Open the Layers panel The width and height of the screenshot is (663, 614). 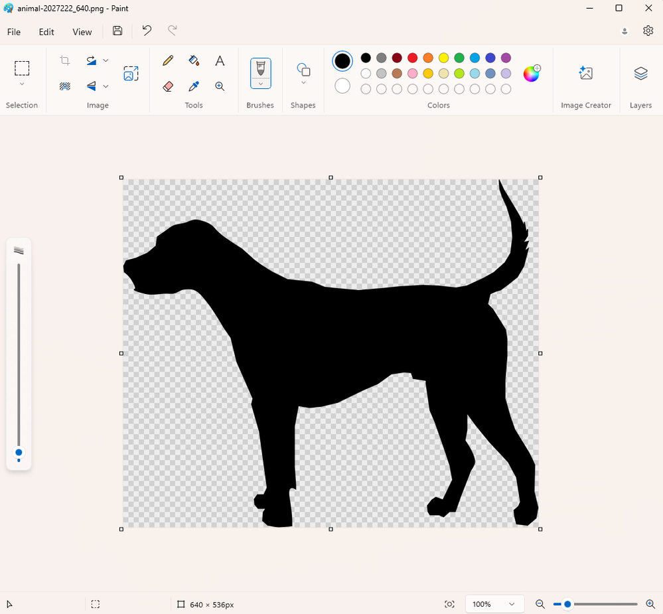[640, 73]
